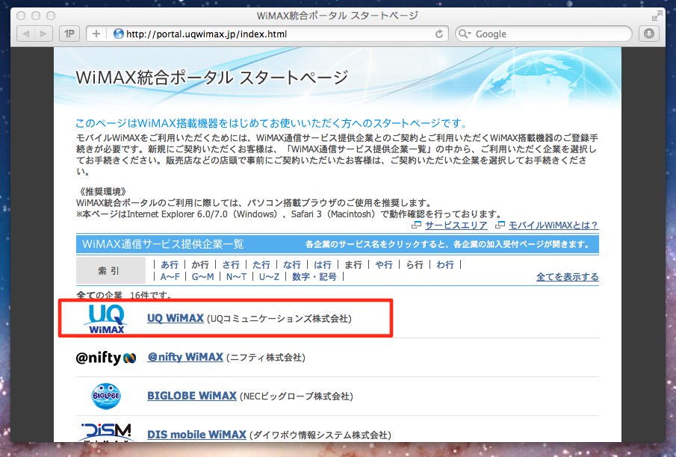Click the WiMAX通信サービス提供企業一覧 header

pyautogui.click(x=163, y=244)
